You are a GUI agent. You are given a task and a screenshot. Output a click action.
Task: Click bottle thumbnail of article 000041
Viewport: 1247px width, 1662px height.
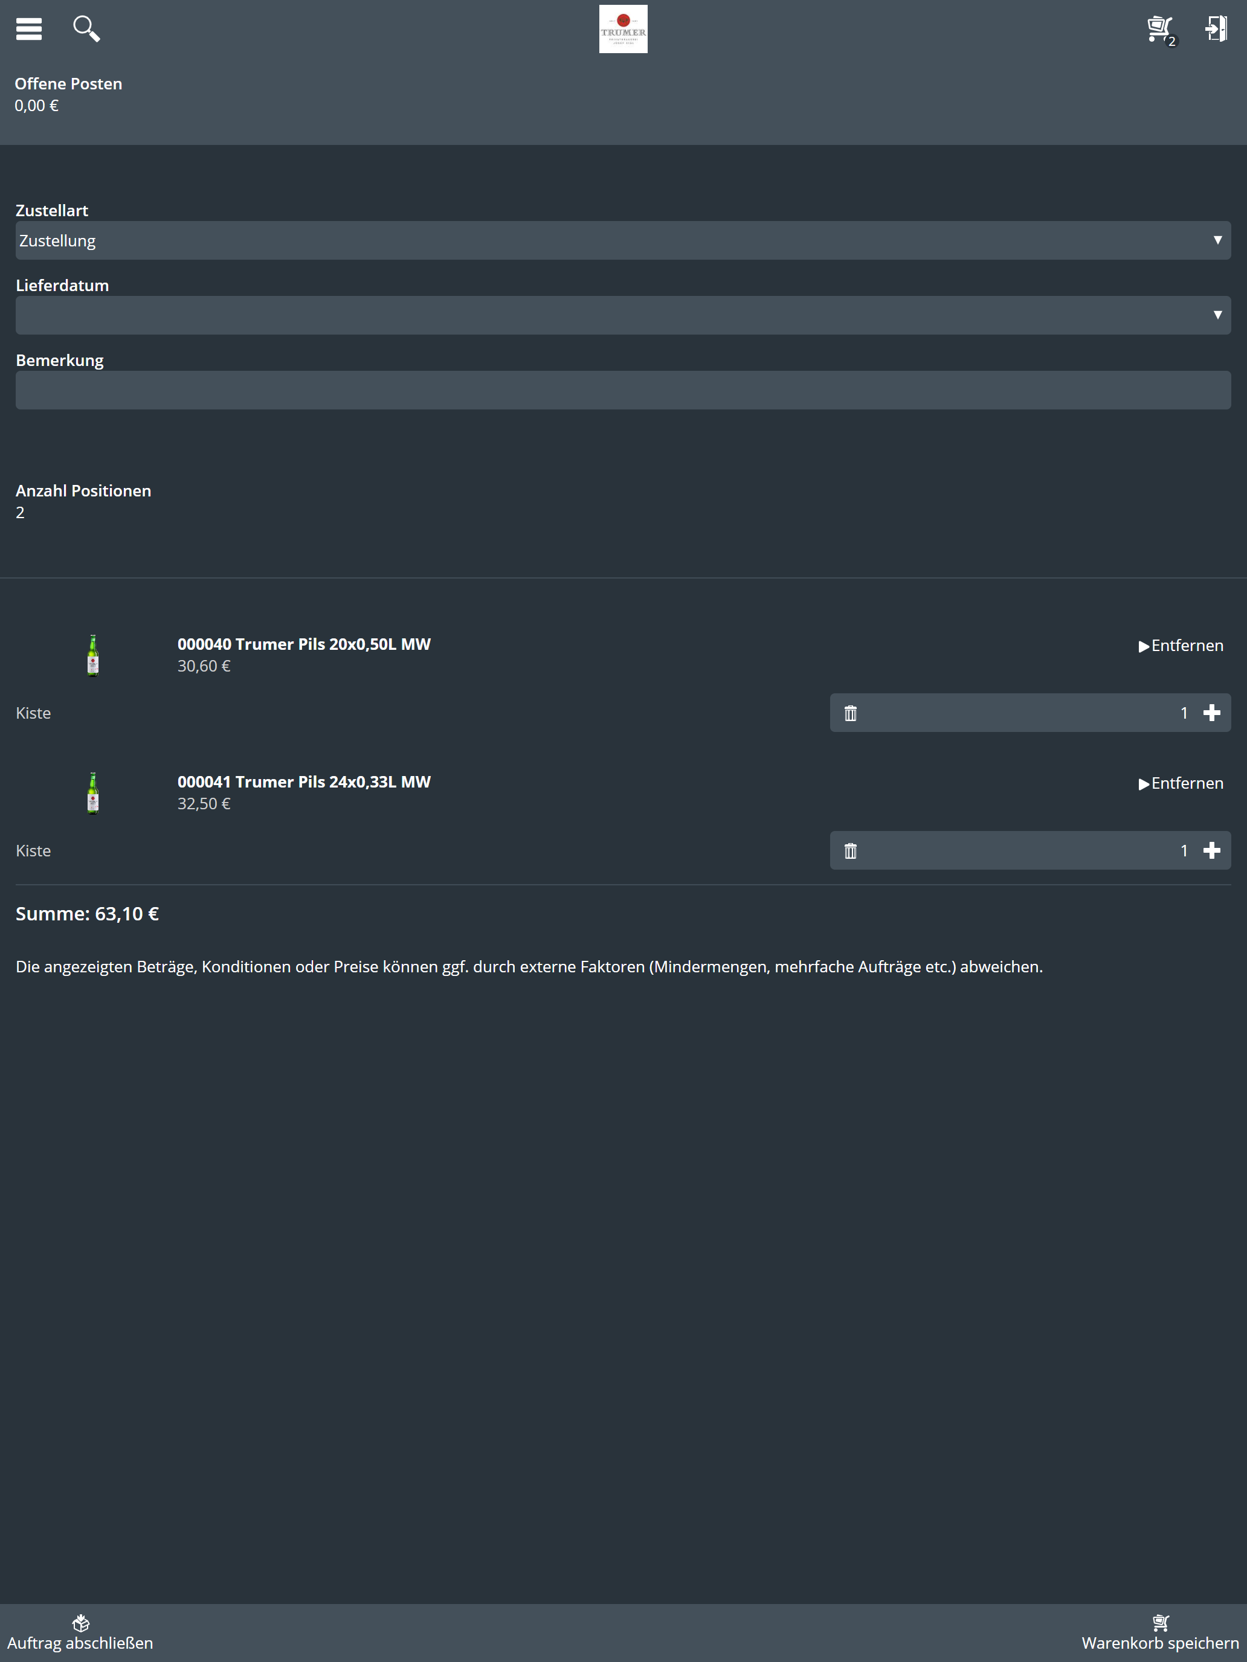coord(92,793)
